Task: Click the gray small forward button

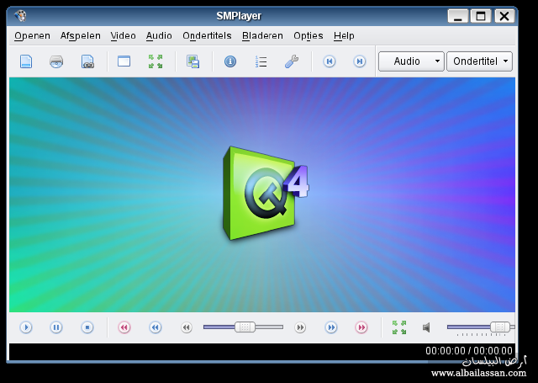Action: [x=300, y=327]
